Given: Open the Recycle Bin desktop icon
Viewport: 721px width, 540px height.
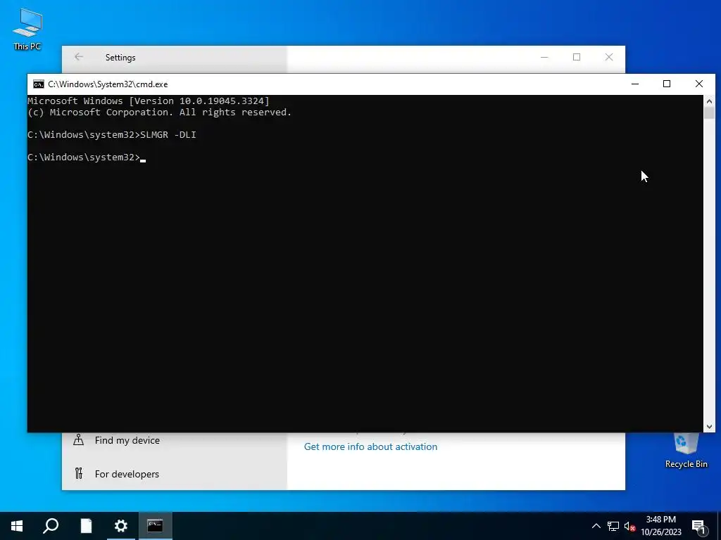Looking at the screenshot, I should click(x=686, y=451).
